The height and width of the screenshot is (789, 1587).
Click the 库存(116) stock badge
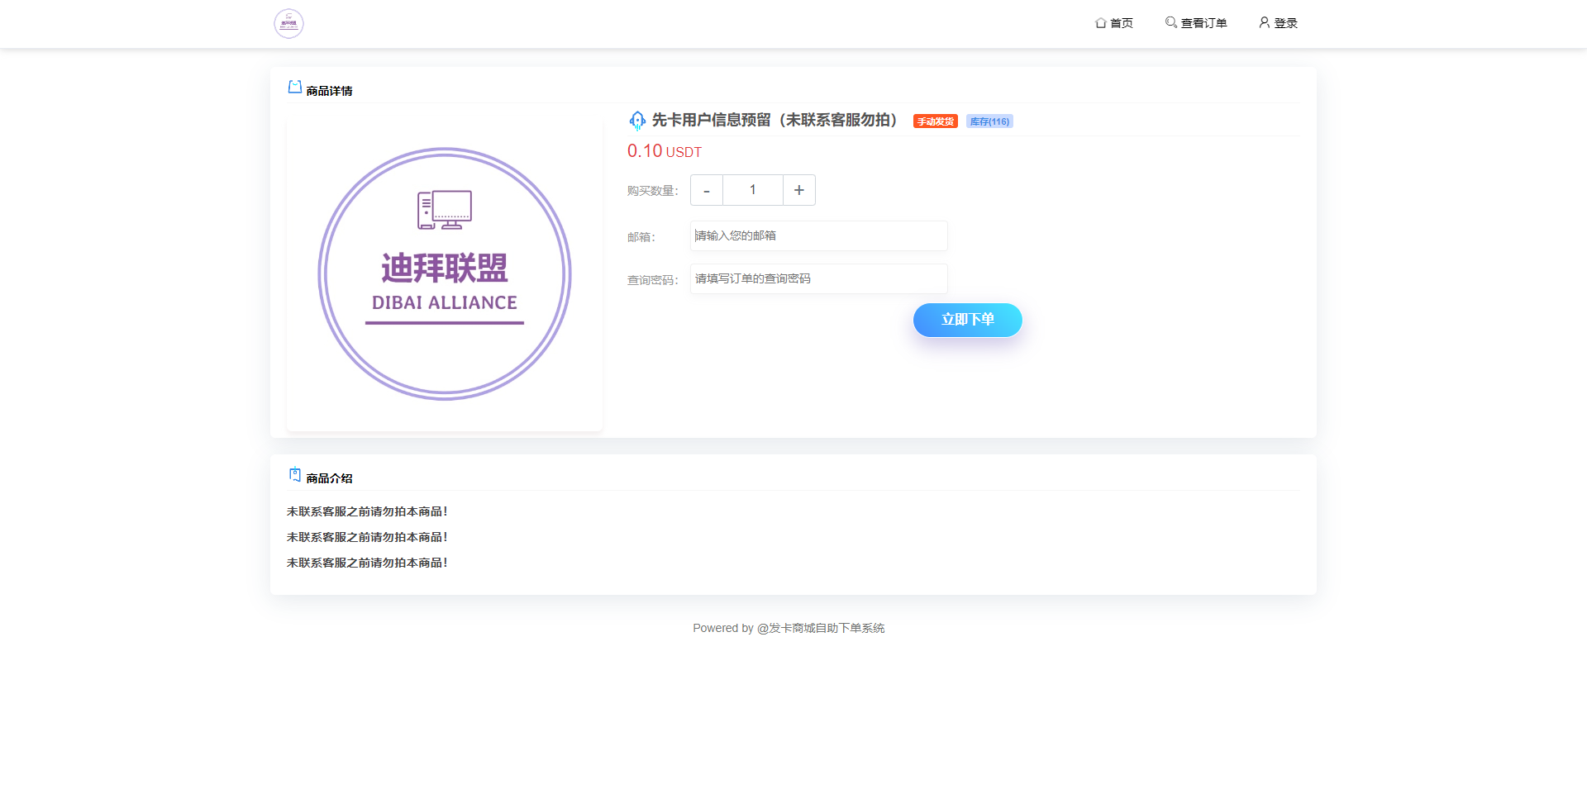tap(989, 121)
